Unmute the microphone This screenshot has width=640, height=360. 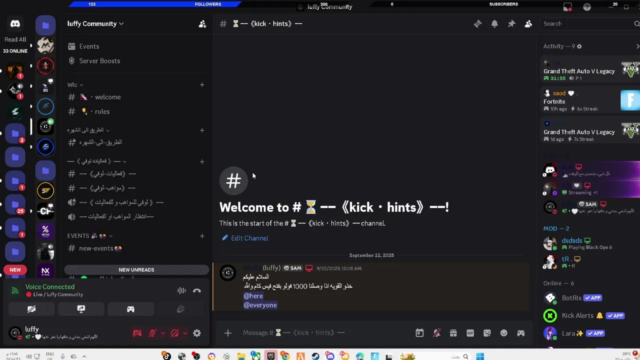pos(152,333)
